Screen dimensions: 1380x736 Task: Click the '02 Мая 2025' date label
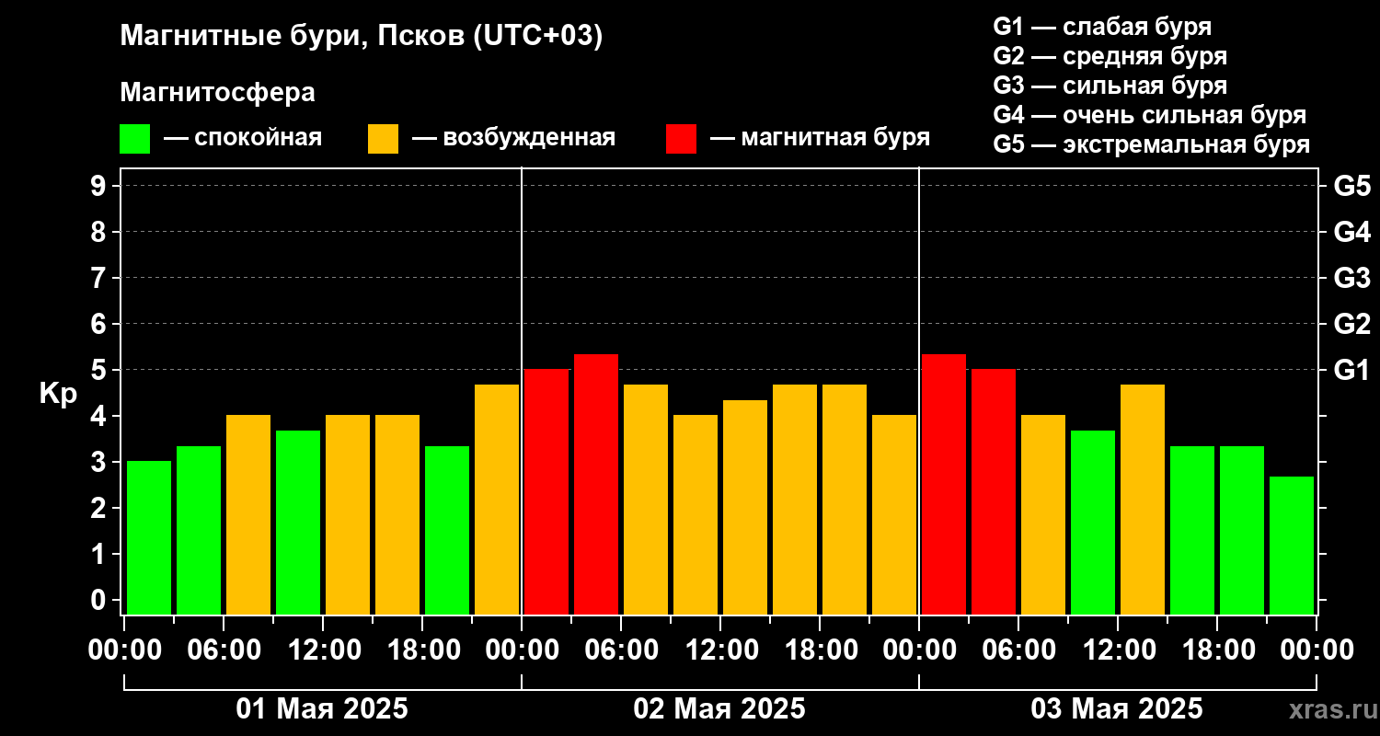click(x=719, y=709)
